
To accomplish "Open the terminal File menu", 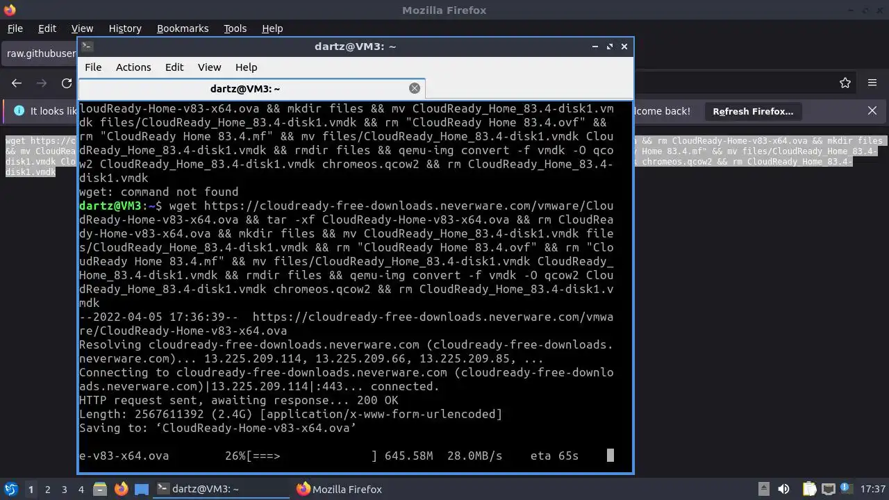I will (x=93, y=67).
